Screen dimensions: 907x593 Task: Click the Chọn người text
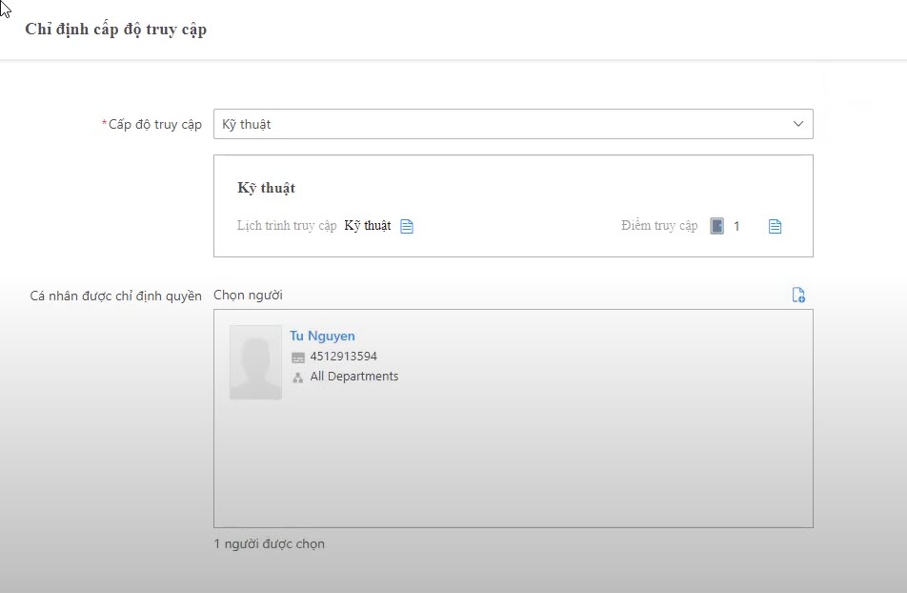point(248,296)
